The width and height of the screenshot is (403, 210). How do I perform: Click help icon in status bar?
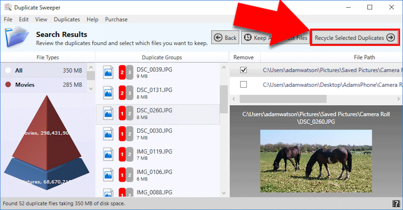[x=396, y=203]
